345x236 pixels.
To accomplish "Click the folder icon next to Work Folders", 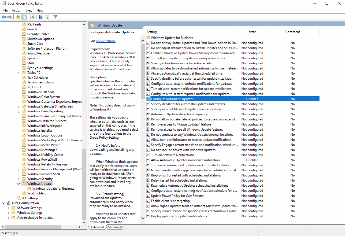I will (24, 193).
